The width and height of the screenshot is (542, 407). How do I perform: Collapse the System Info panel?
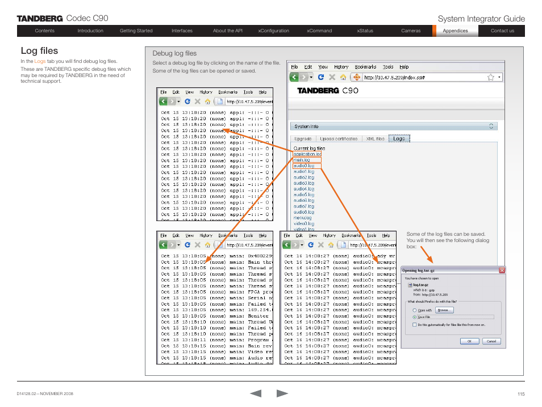click(491, 126)
